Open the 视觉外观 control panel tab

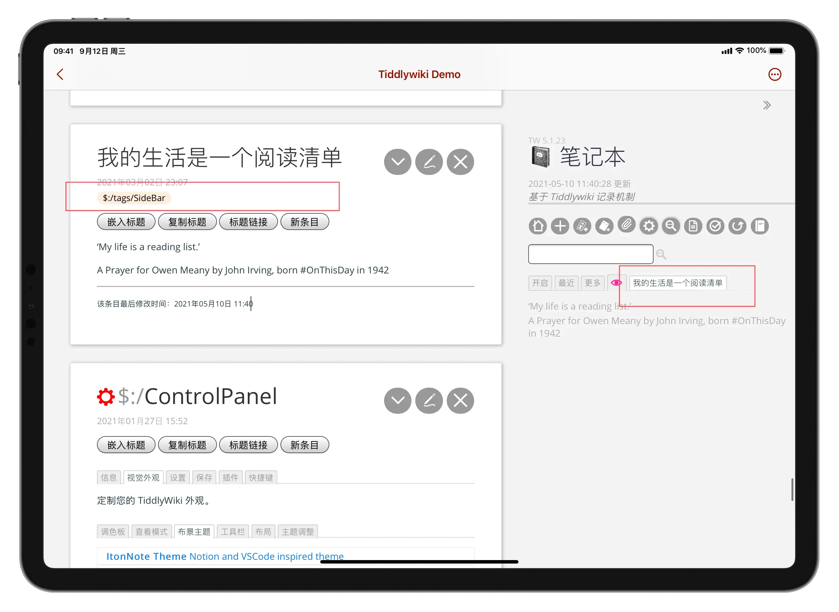[x=143, y=478]
